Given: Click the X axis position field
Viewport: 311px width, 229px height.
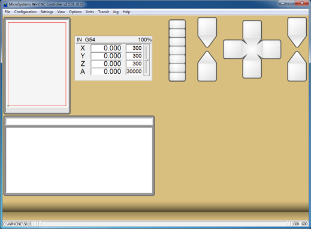Looking at the screenshot, I should 106,48.
